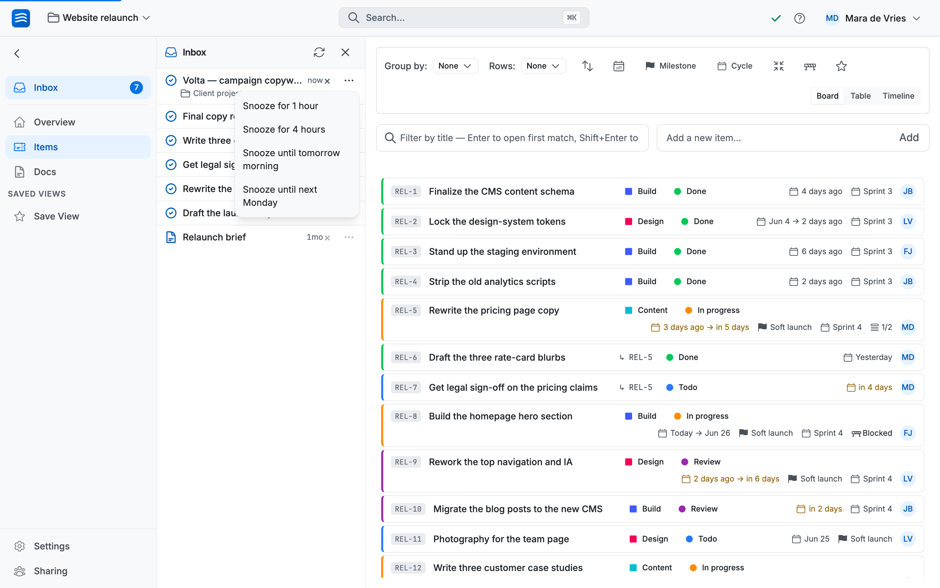940x588 pixels.
Task: Dismiss the Volta campaign notification
Action: point(327,81)
